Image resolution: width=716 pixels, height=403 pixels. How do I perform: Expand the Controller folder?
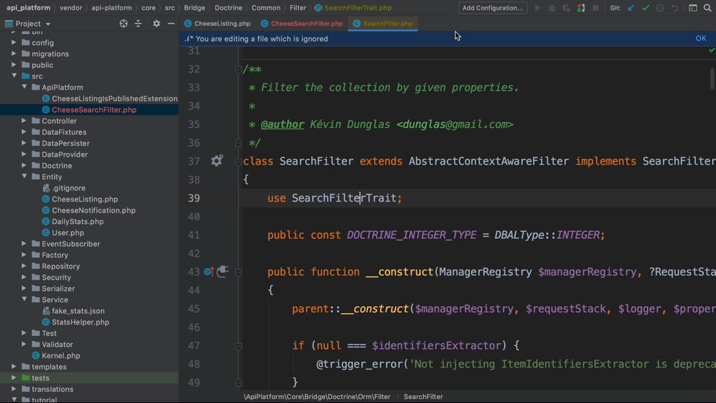click(24, 121)
